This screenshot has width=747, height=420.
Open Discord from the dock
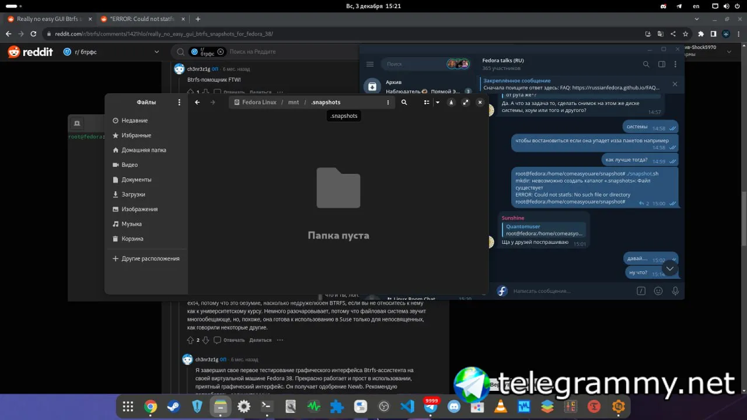coord(454,407)
